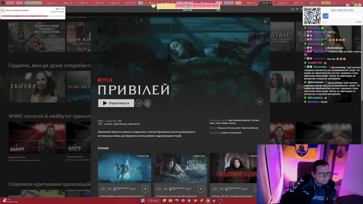Switch to the Data2 browser tab
This screenshot has width=363, height=204.
click(x=218, y=3)
